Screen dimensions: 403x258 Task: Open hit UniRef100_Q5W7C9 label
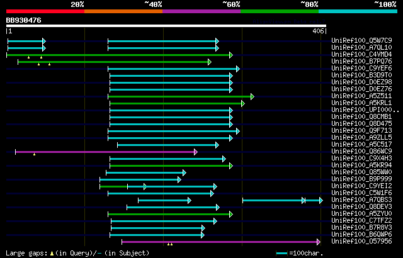[x=361, y=40]
